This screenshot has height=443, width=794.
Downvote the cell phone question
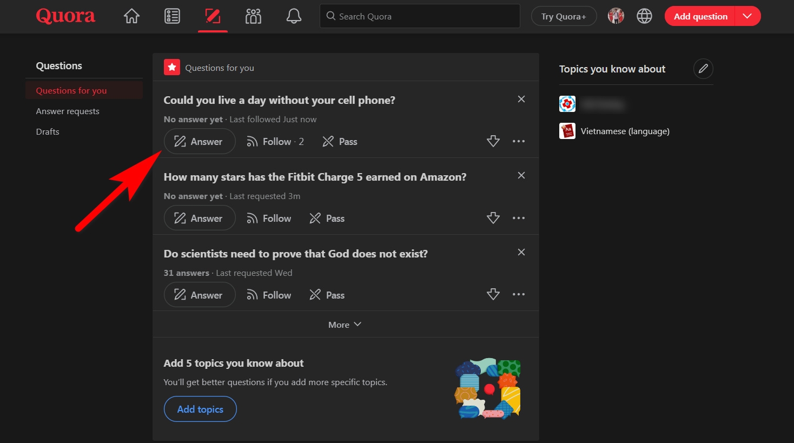coord(493,141)
